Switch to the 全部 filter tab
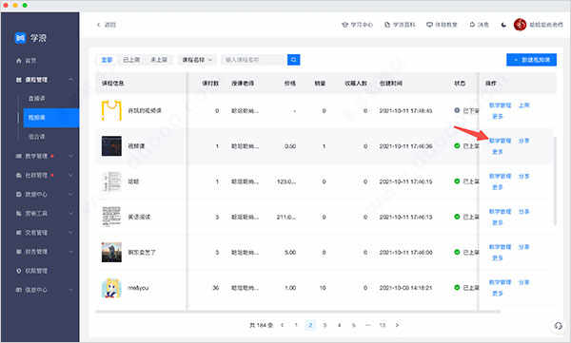 (107, 60)
